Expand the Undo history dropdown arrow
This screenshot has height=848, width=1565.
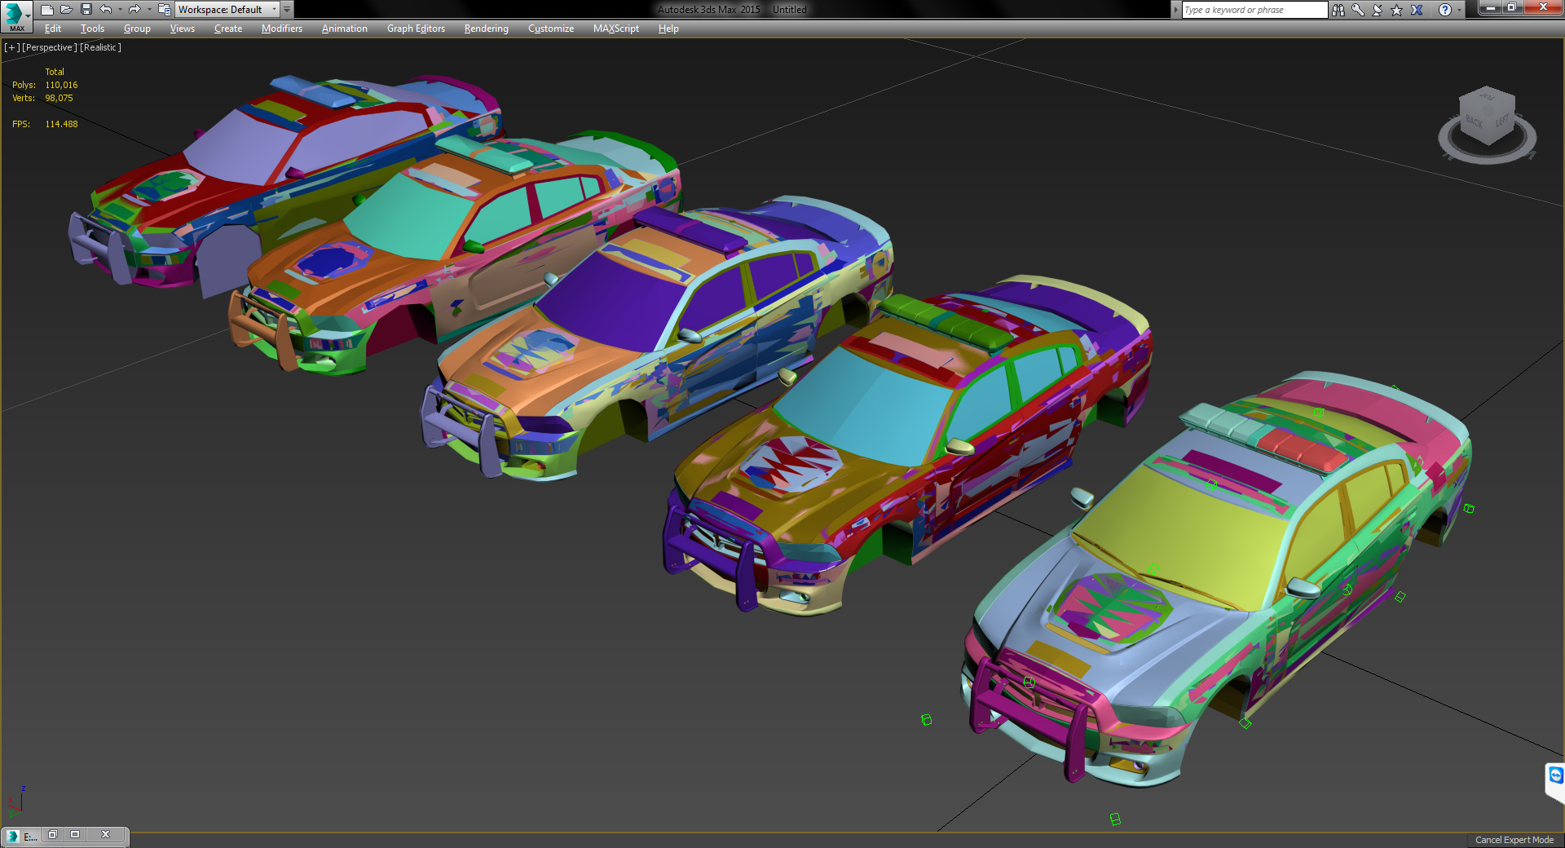point(120,10)
